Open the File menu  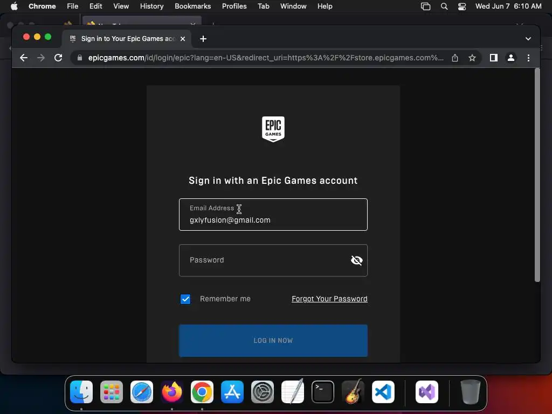[73, 6]
